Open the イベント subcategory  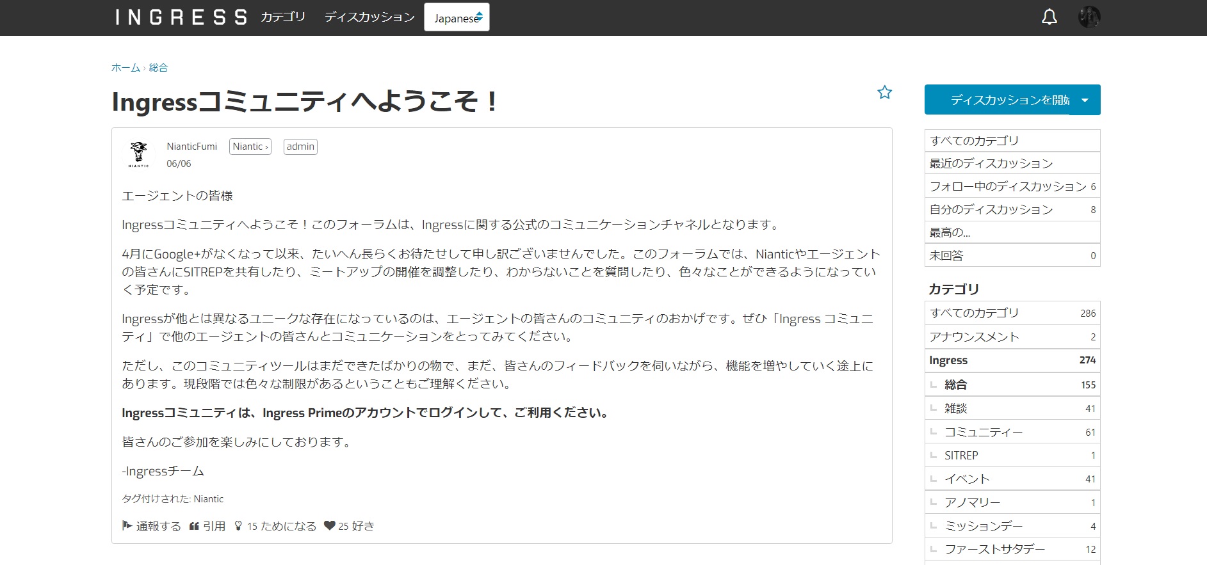click(1012, 479)
